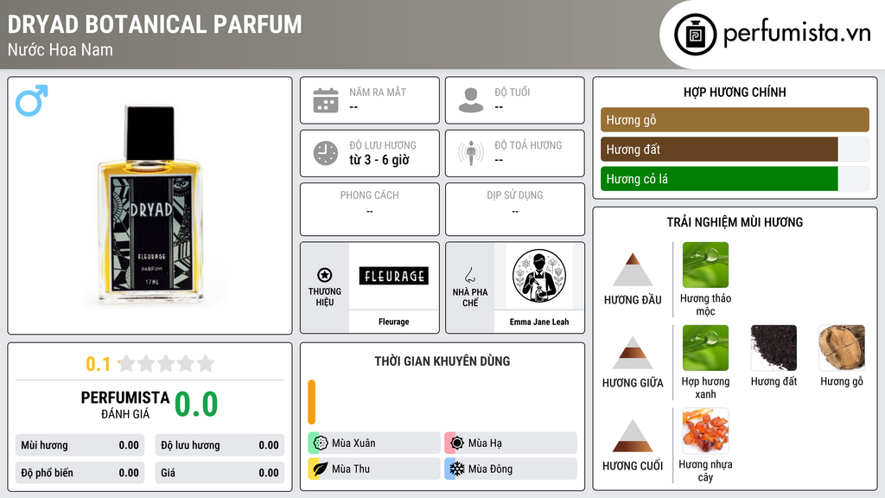Click the Emma Jane Leah perfumer portrait

539,276
